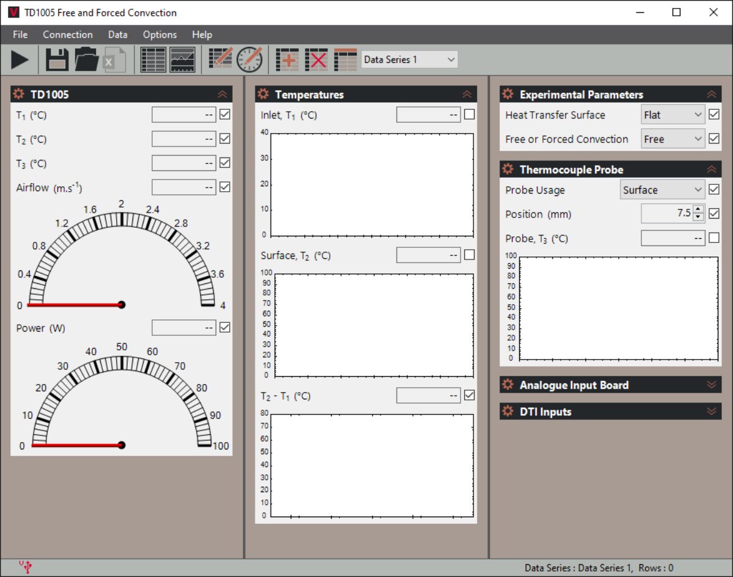Open the table edit pencil icon
This screenshot has height=577, width=733.
coord(221,60)
